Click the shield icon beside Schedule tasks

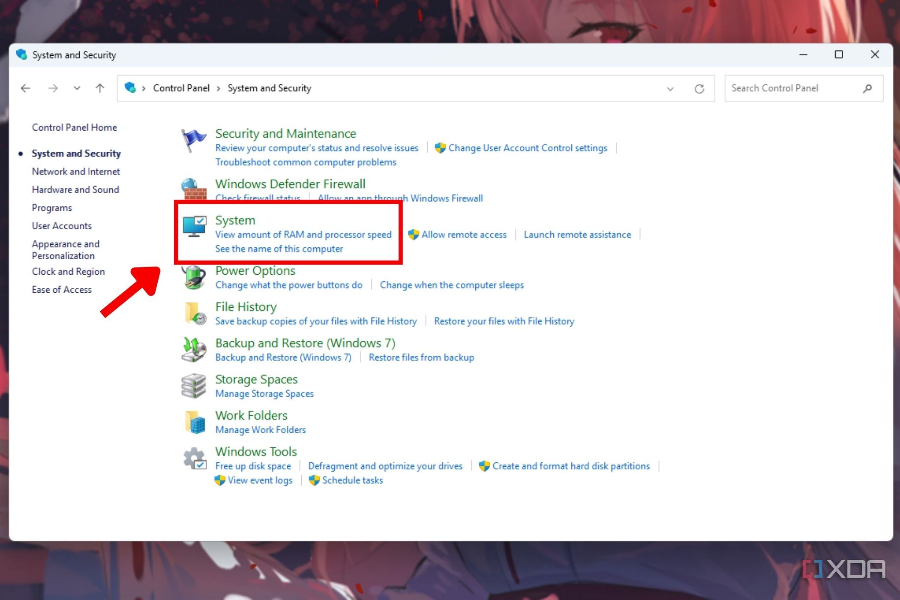click(x=314, y=480)
